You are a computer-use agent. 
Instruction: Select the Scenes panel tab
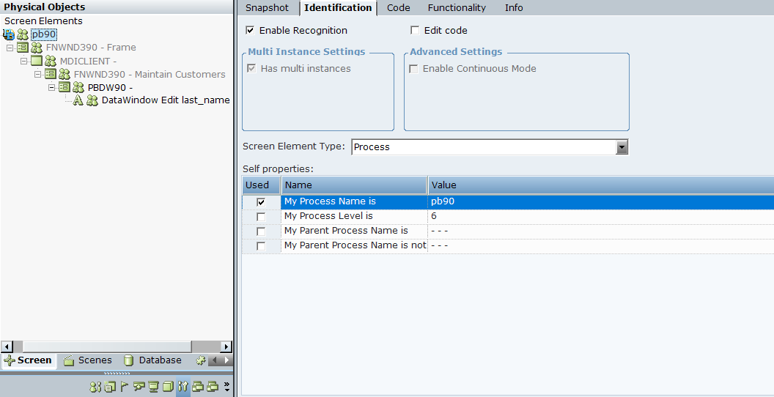coord(88,360)
